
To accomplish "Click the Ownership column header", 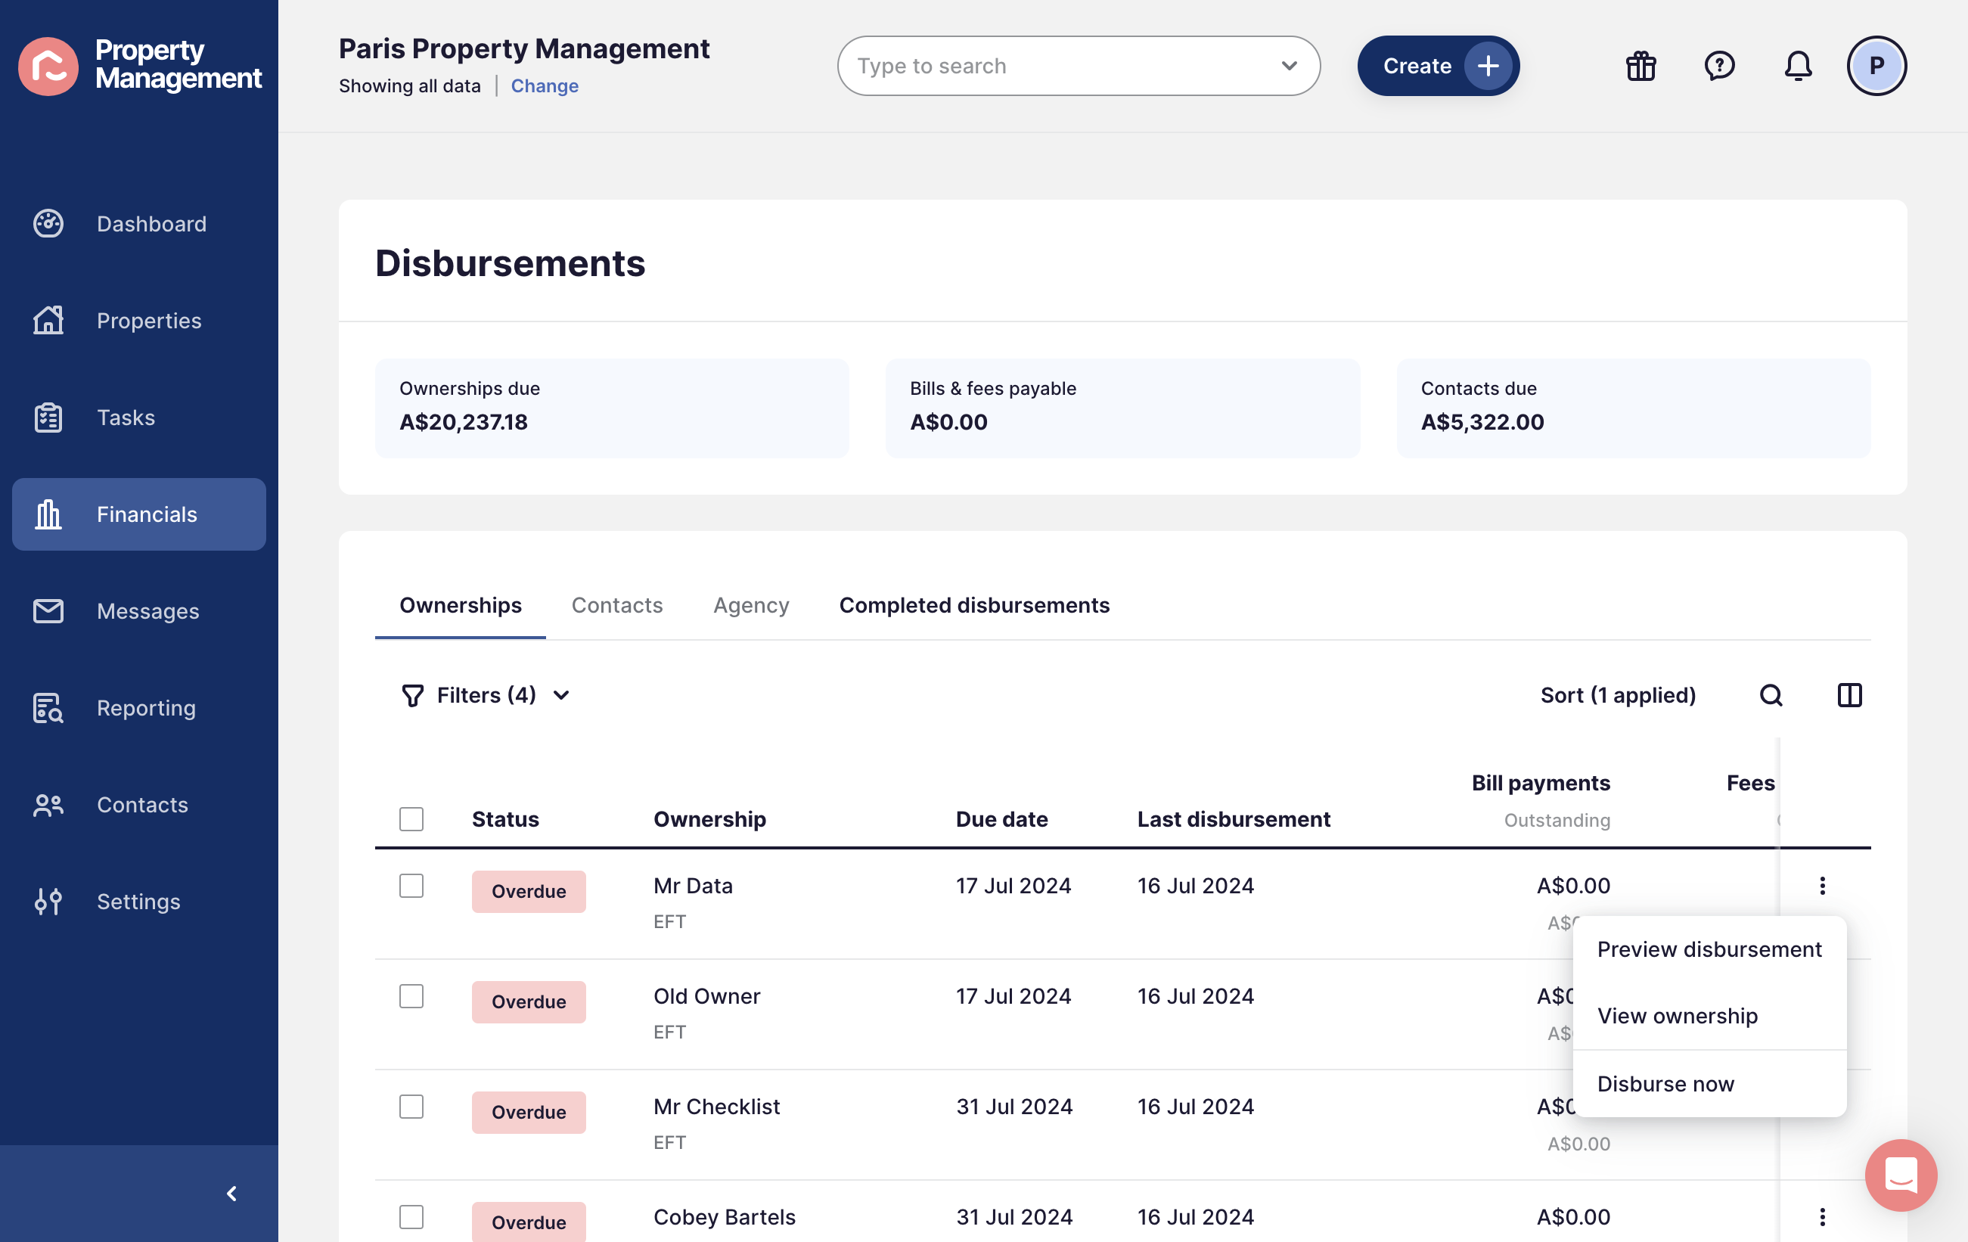I will point(709,818).
